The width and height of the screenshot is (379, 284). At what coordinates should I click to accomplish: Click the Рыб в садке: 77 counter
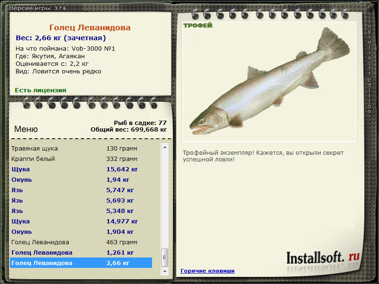(140, 123)
